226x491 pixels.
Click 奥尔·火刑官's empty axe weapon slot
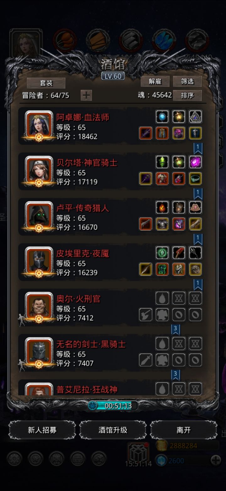coord(146,314)
